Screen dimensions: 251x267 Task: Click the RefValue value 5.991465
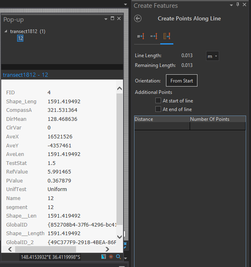(59, 171)
